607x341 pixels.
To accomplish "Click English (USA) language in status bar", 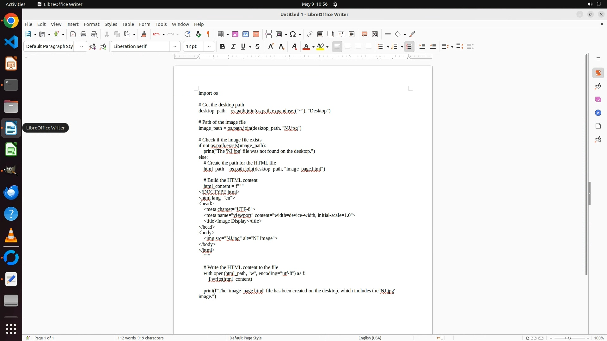I will [370, 338].
